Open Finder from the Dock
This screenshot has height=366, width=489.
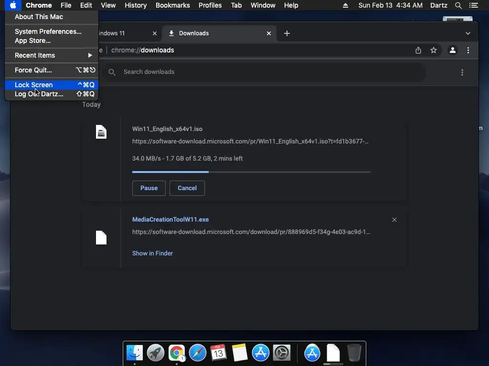tap(134, 353)
